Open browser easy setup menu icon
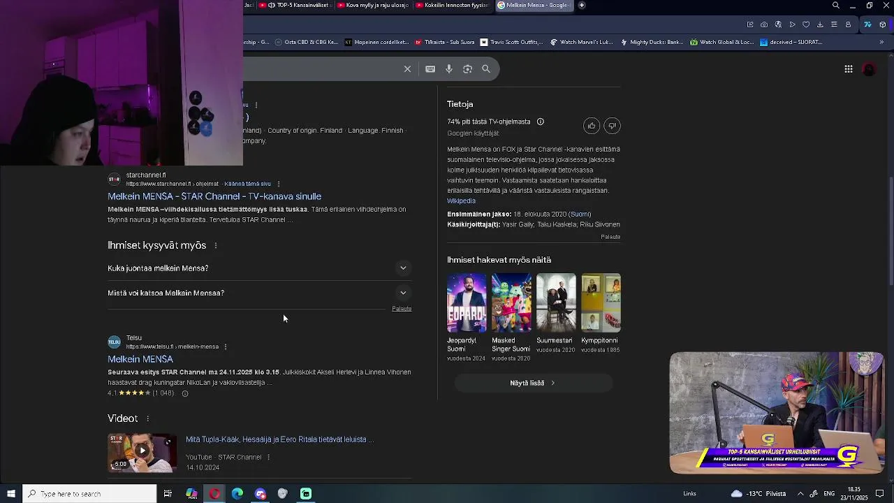Viewport: 894px width, 503px height. click(x=834, y=24)
